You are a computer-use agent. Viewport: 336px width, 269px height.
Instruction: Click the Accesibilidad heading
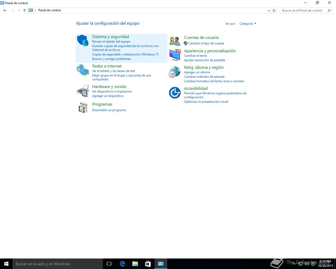pyautogui.click(x=196, y=89)
